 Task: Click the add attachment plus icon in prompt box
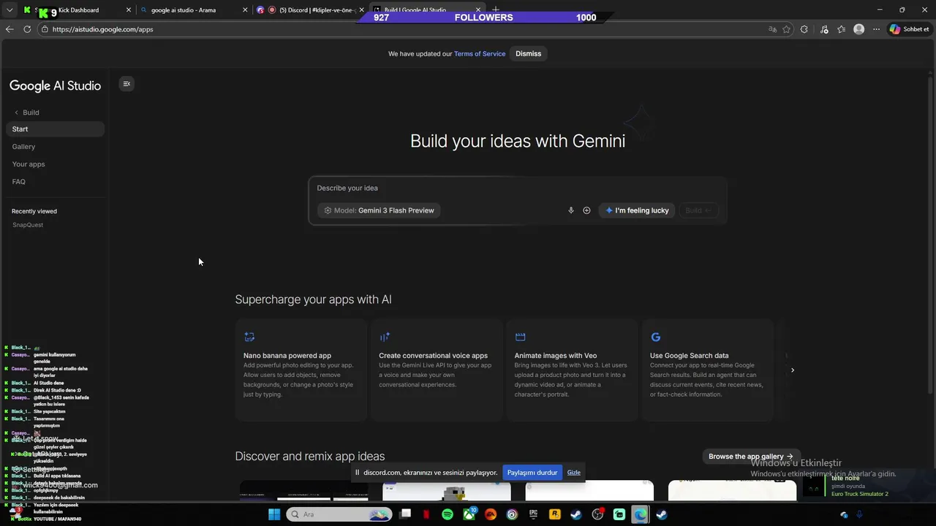pyautogui.click(x=586, y=210)
